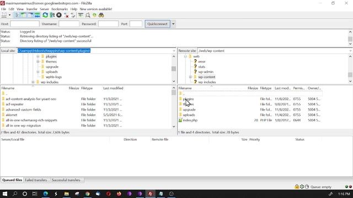353x198 pixels.
Task: Disconnect from the current server
Action: tap(66, 15)
